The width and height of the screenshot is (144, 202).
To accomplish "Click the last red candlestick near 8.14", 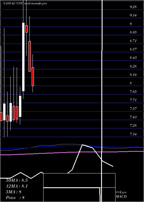I will (x=33, y=76).
